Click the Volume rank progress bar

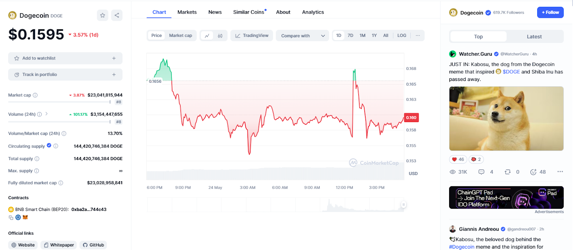pos(59,122)
